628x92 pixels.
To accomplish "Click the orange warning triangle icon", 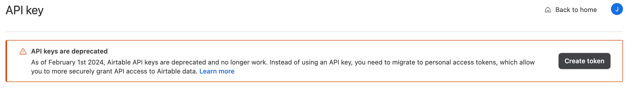I will pyautogui.click(x=23, y=51).
